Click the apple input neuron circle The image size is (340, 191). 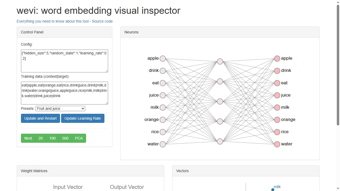(163, 59)
